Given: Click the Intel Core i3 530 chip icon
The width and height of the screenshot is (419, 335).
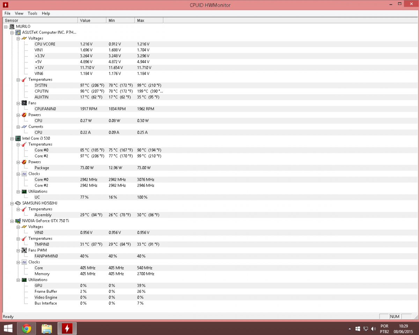Looking at the screenshot, I should click(x=18, y=138).
